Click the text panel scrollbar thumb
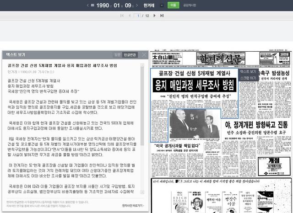 click(x=142, y=106)
